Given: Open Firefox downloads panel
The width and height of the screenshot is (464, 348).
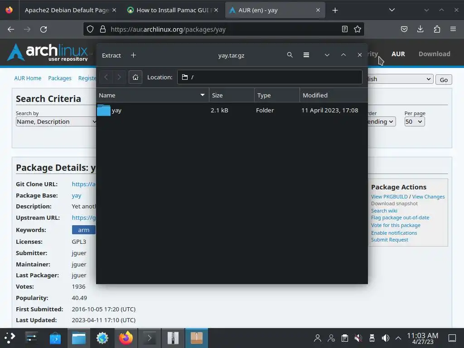Looking at the screenshot, I should point(420,29).
